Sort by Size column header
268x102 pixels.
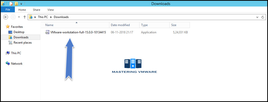(x=180, y=25)
